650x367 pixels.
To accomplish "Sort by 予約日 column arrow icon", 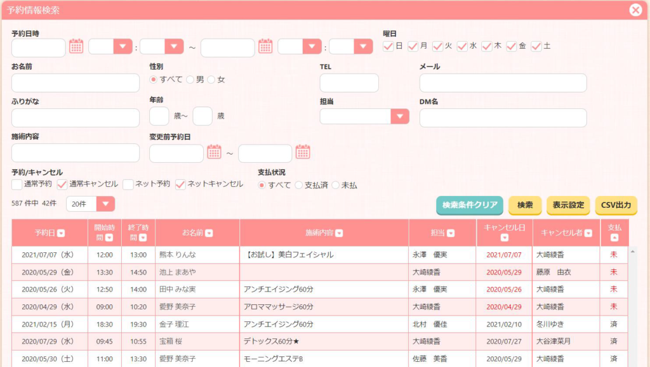I will pos(61,233).
